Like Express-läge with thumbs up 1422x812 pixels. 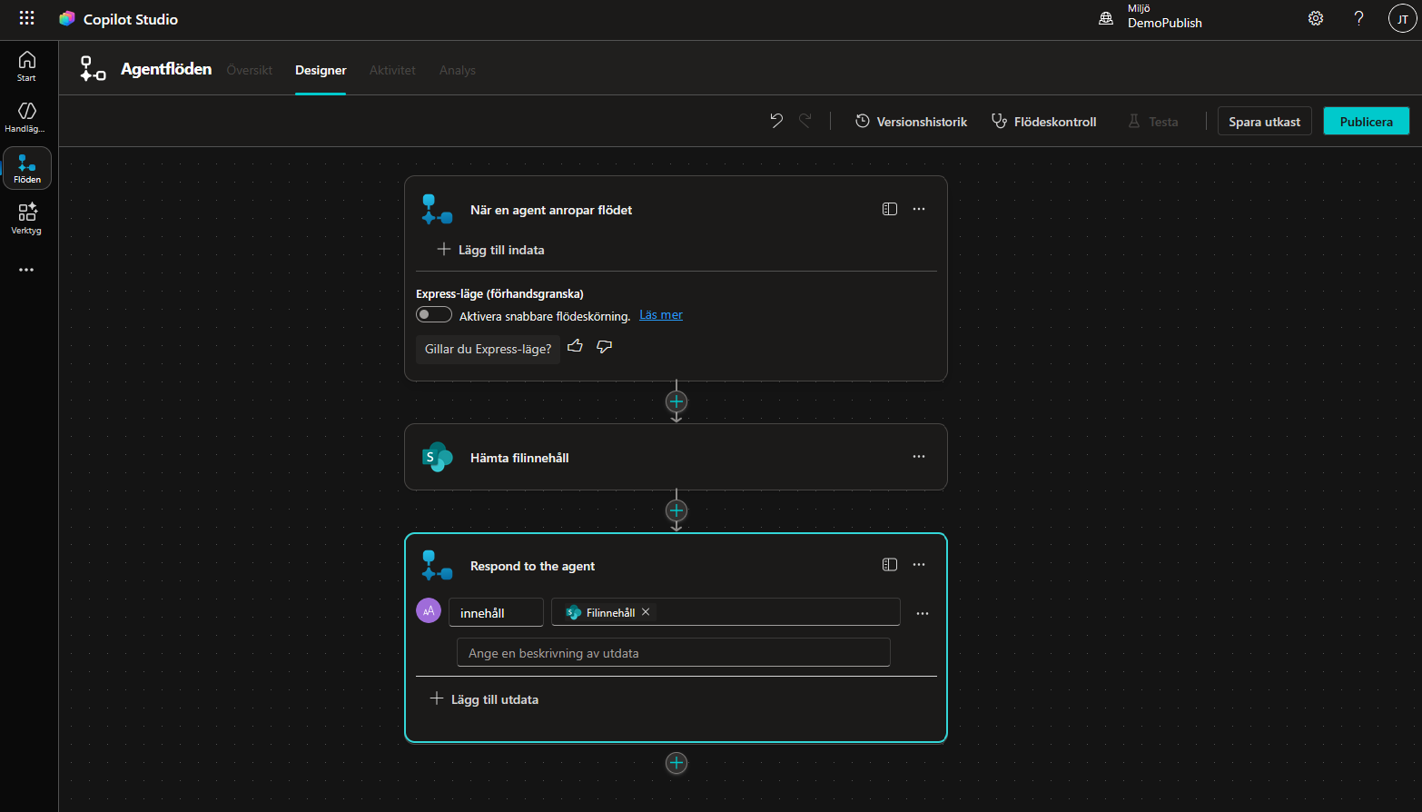(575, 346)
